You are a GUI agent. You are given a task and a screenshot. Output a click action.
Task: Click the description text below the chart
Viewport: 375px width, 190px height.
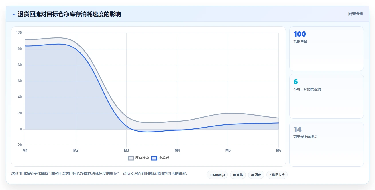100,173
